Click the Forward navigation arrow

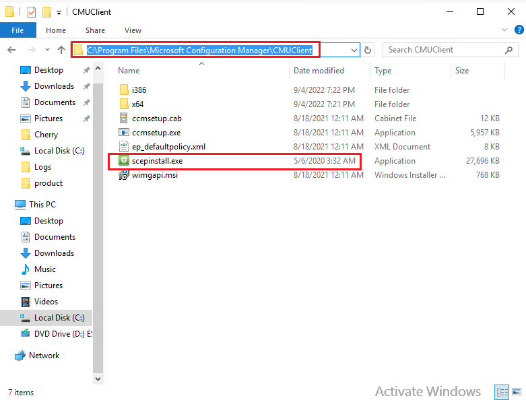[x=31, y=50]
